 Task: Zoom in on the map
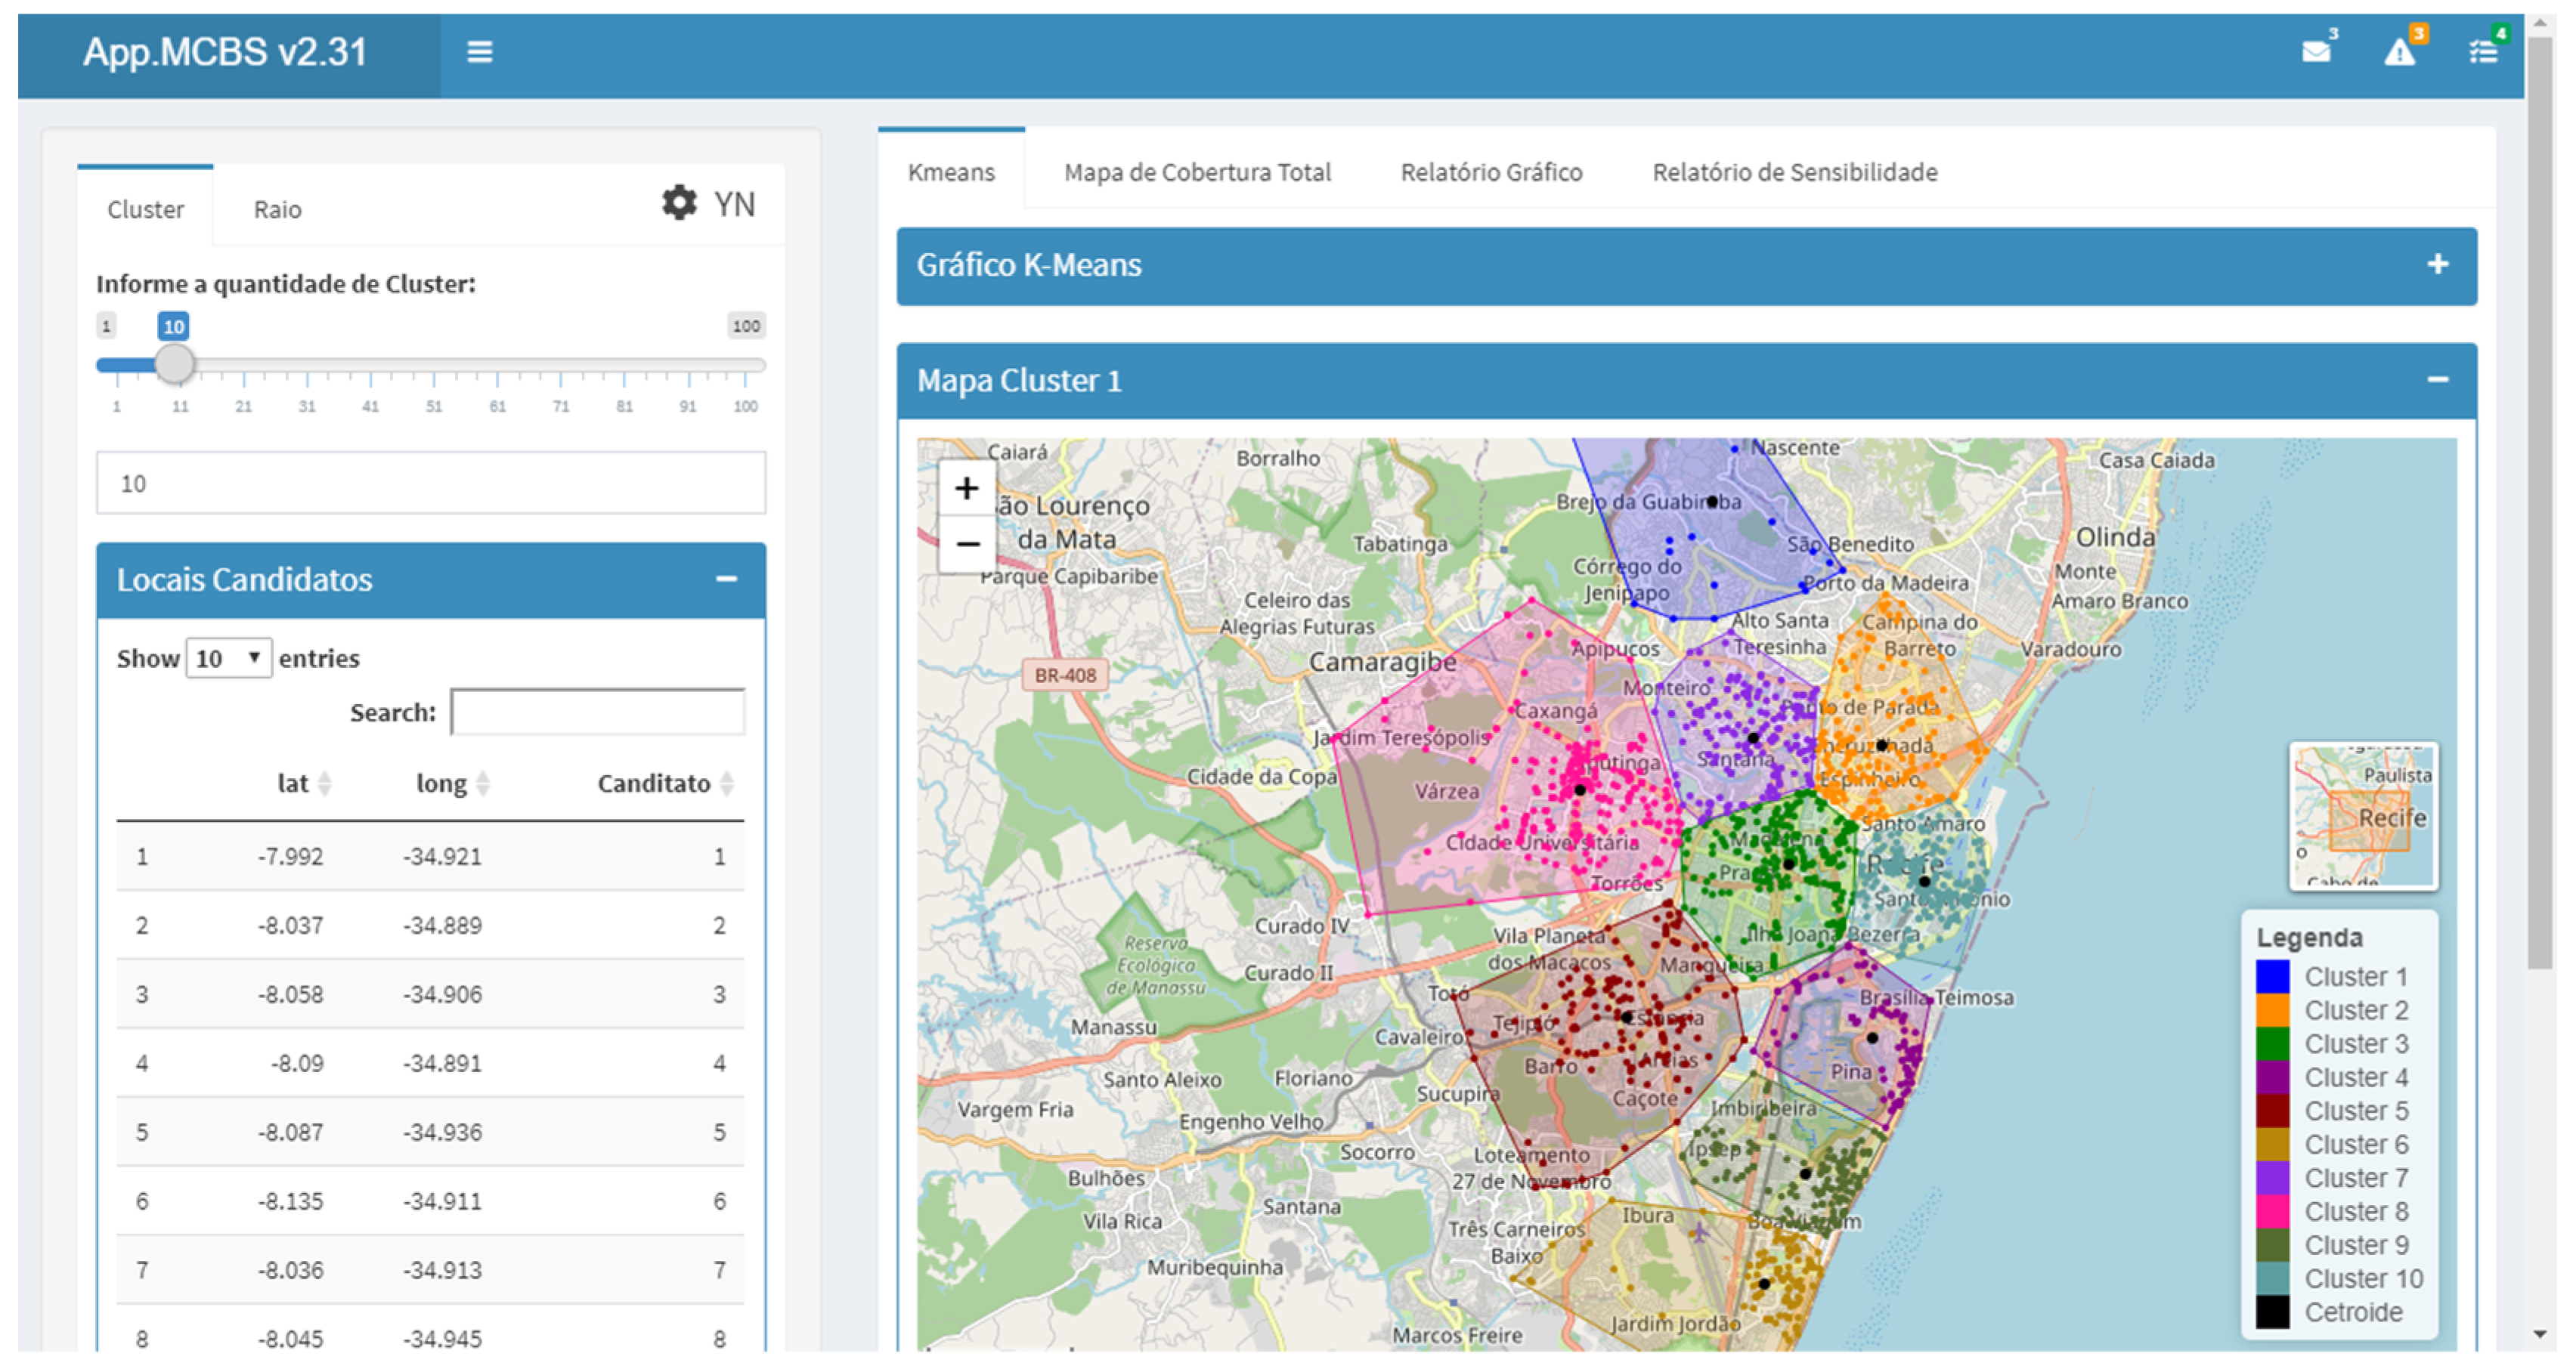(x=966, y=489)
